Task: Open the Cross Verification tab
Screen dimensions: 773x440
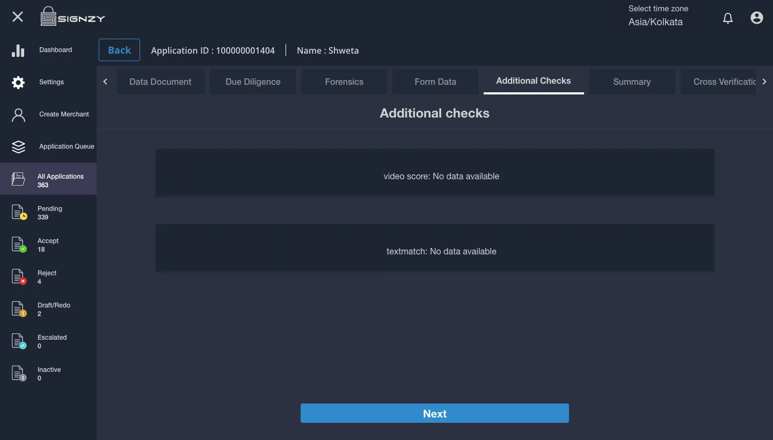Action: pos(718,82)
